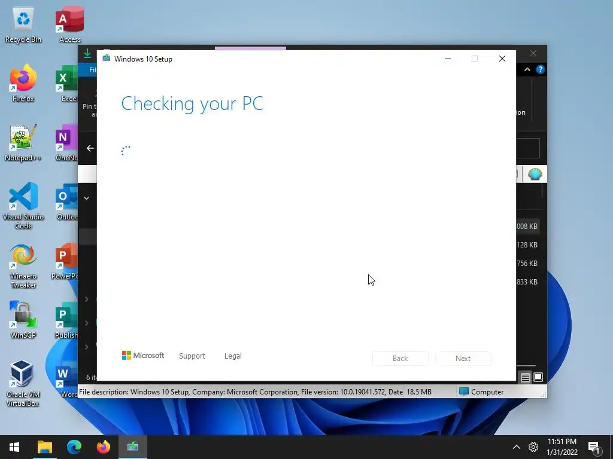
Task: Switch File Explorer to large icons view
Action: pyautogui.click(x=538, y=377)
